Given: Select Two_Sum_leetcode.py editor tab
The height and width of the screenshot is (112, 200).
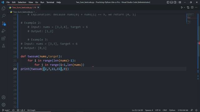Looking at the screenshot, I should click(x=24, y=7).
